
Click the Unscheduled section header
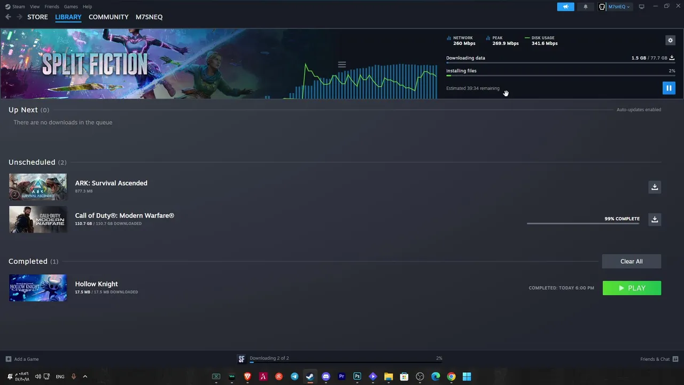[37, 162]
